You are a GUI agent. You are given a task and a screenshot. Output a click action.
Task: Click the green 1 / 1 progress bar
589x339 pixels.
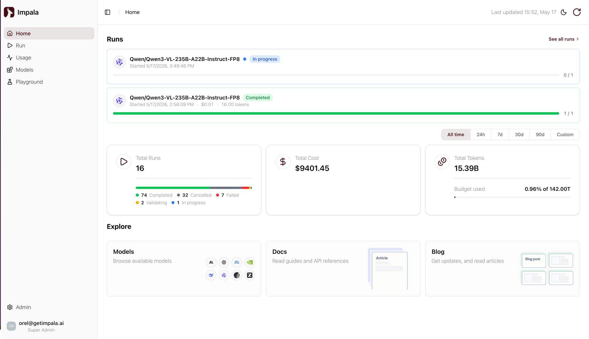[x=336, y=113]
